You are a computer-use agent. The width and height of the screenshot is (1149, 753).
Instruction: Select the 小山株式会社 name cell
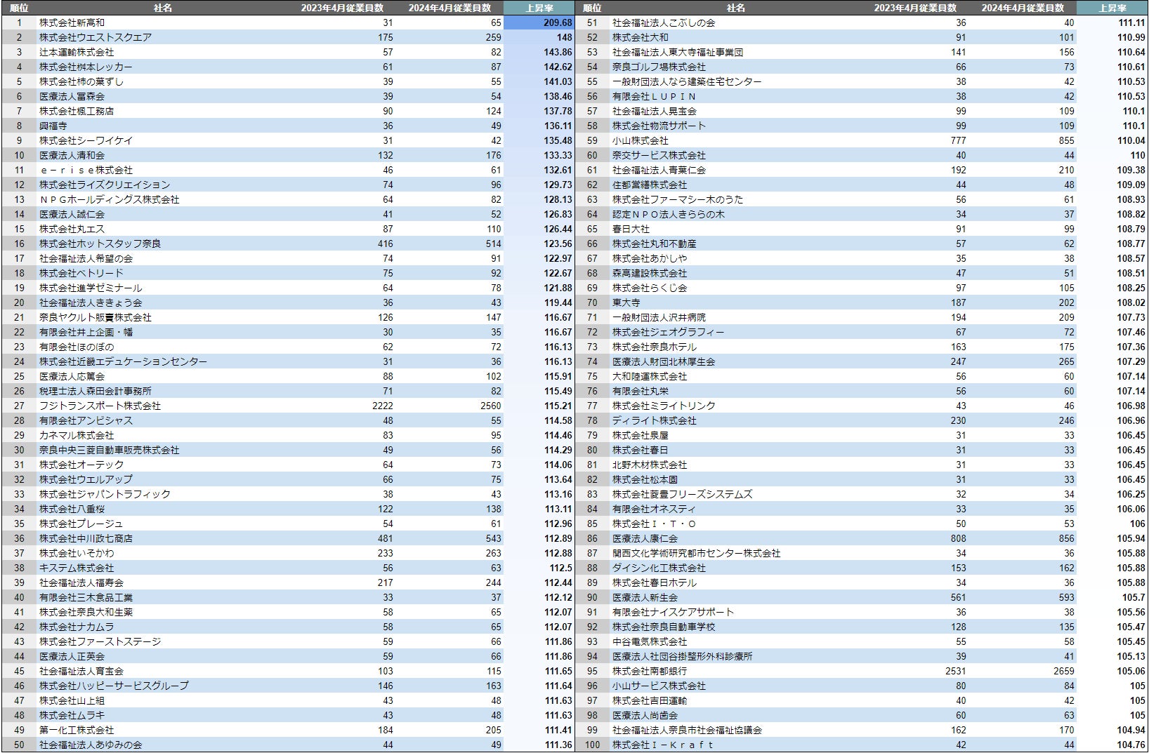click(641, 140)
